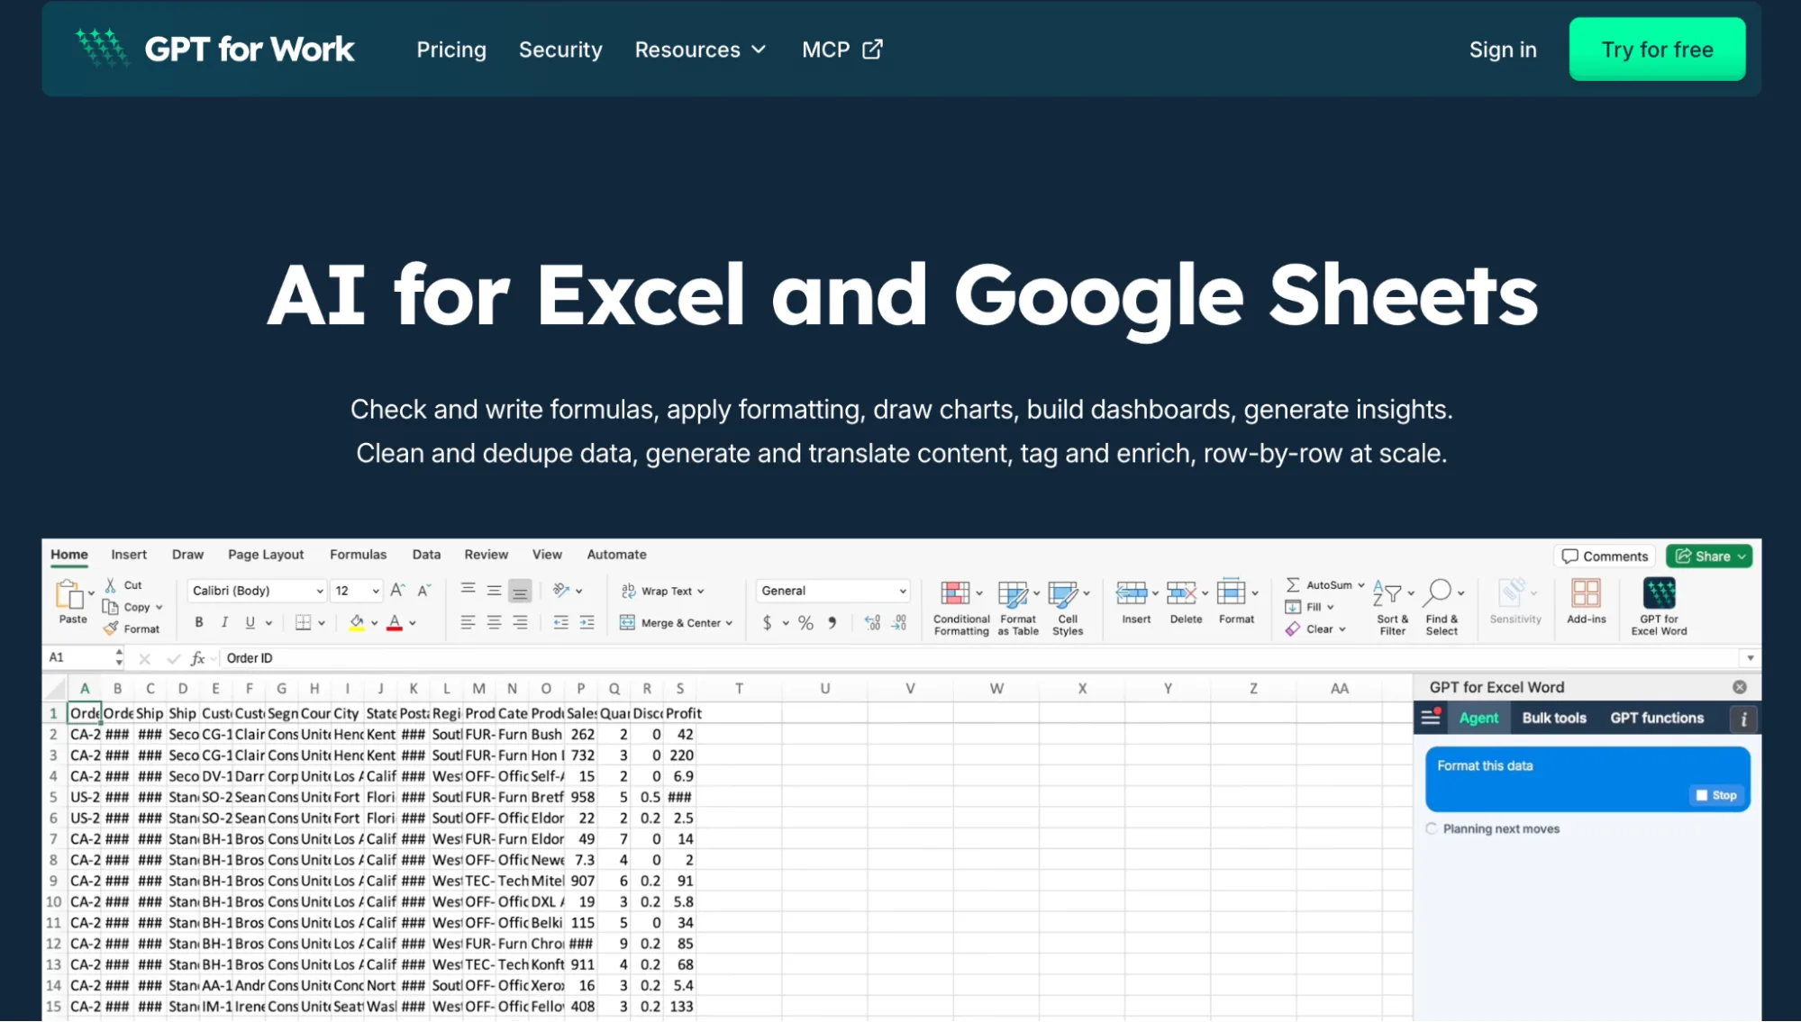1801x1022 pixels.
Task: Open the font size 12 dropdown
Action: (357, 591)
